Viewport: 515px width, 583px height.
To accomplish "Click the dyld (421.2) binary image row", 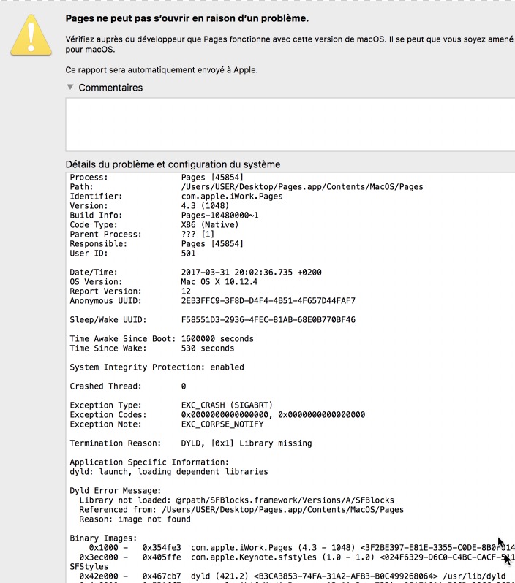I will pyautogui.click(x=293, y=576).
